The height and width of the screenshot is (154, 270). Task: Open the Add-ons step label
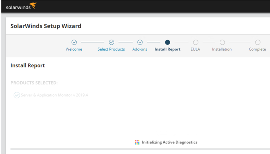click(x=140, y=49)
